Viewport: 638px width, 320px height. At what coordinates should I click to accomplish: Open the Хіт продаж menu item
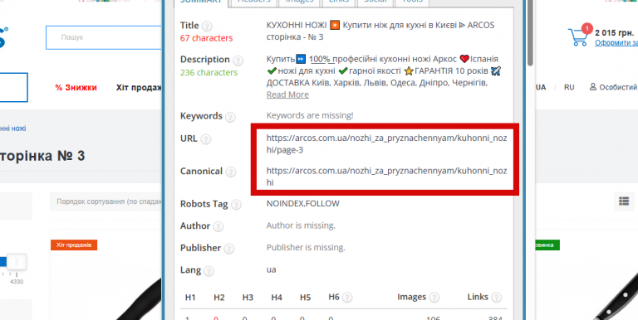pos(139,87)
